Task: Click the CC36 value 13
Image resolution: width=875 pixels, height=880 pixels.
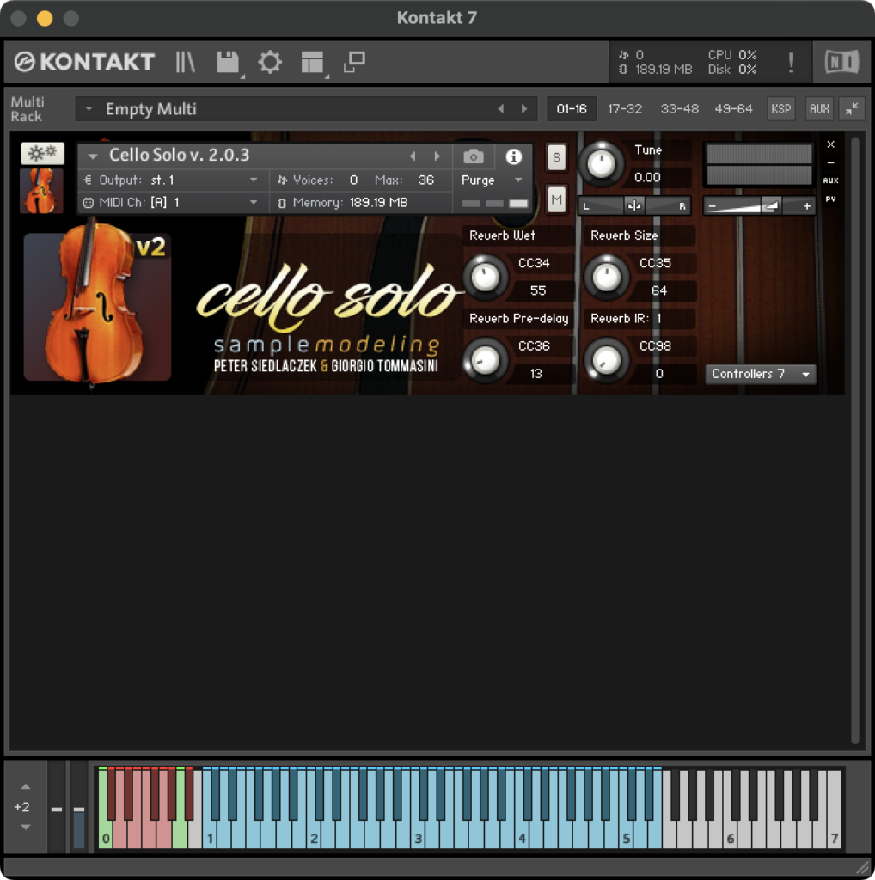Action: [x=536, y=374]
